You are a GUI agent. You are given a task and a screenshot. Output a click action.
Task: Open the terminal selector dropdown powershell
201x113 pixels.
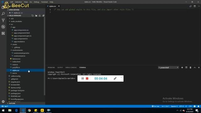(168, 67)
